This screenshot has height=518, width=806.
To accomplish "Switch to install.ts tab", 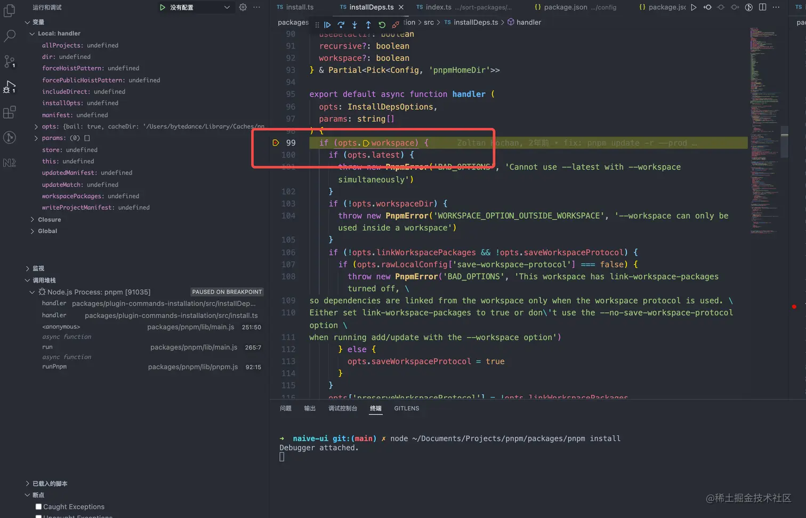I will click(x=296, y=7).
